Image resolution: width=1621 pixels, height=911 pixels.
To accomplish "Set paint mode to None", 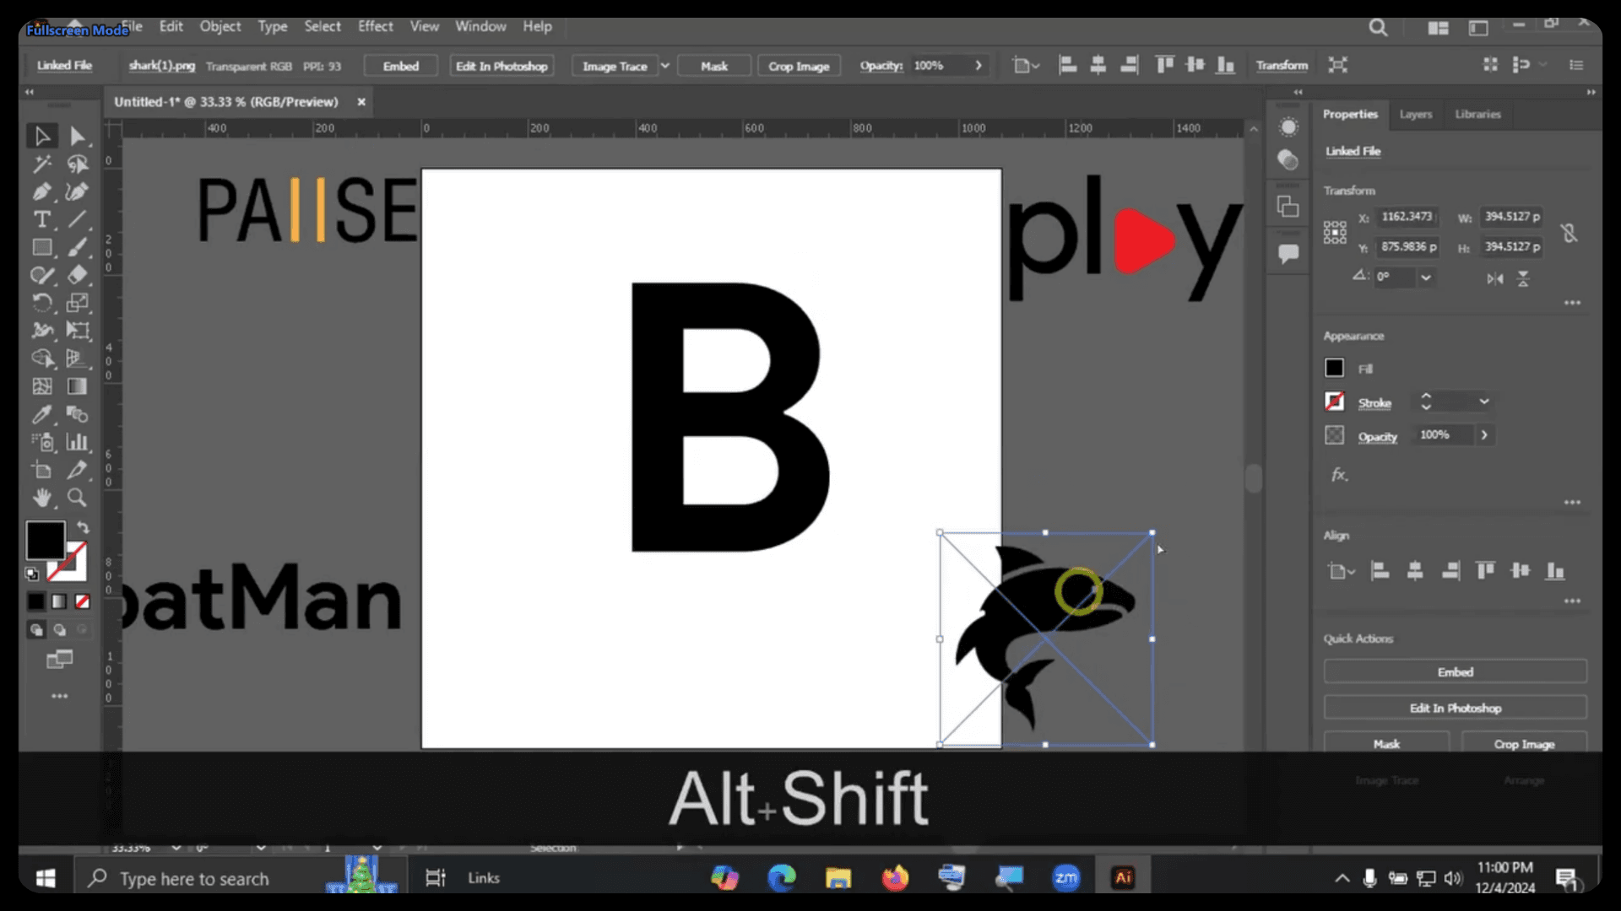I will tap(82, 601).
